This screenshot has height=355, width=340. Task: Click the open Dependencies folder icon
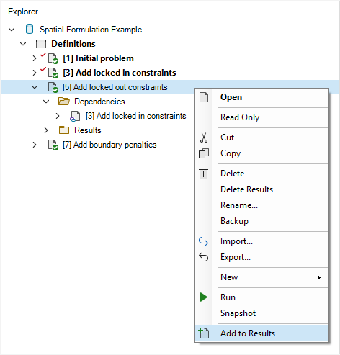pyautogui.click(x=64, y=102)
